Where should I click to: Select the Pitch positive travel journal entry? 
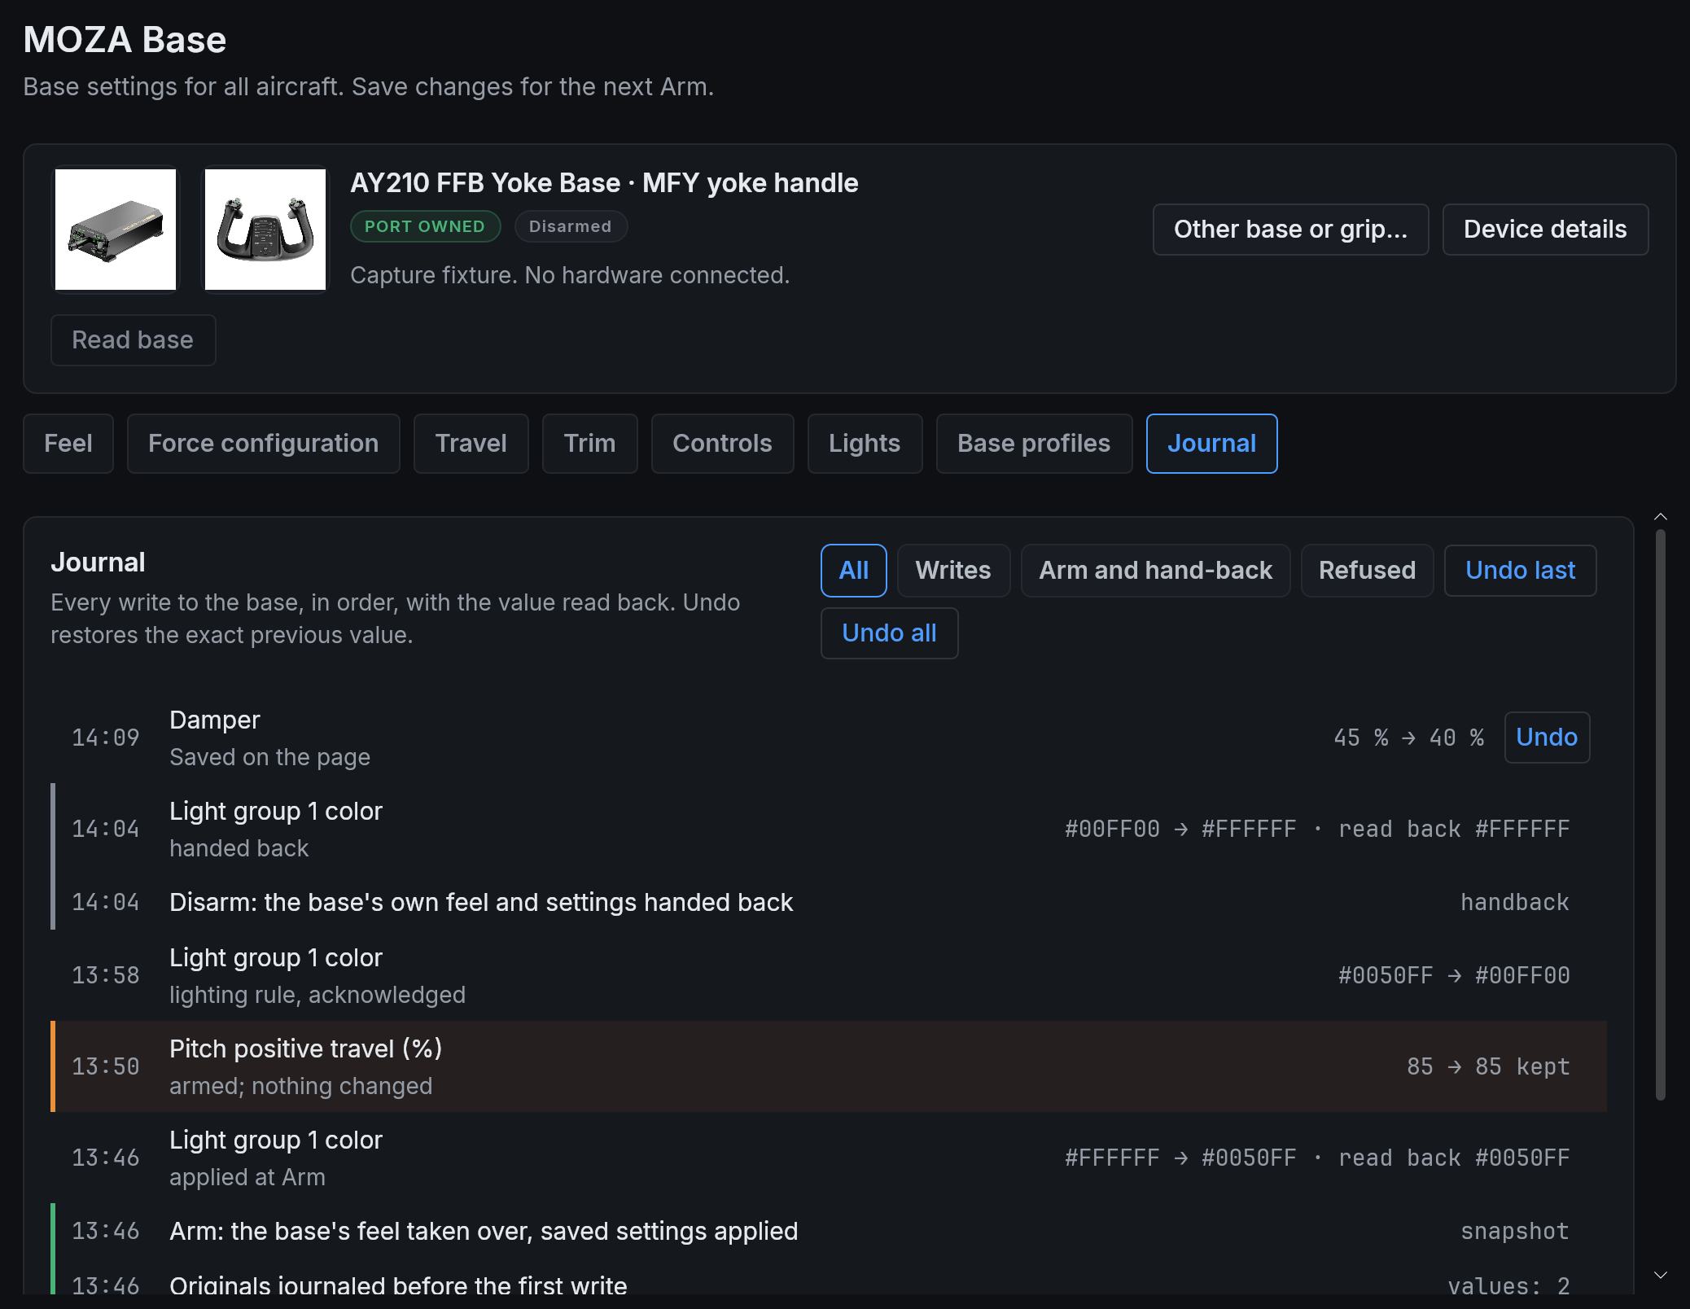[x=829, y=1066]
